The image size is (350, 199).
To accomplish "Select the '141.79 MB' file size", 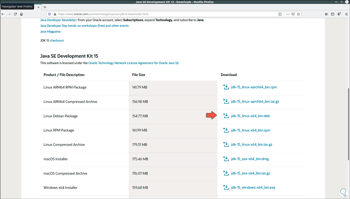I will pos(140,87).
